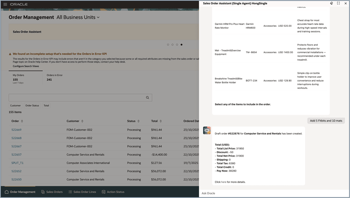The height and width of the screenshot is (198, 350).
Task: Click the Oracle logo
Action: tap(19, 4)
